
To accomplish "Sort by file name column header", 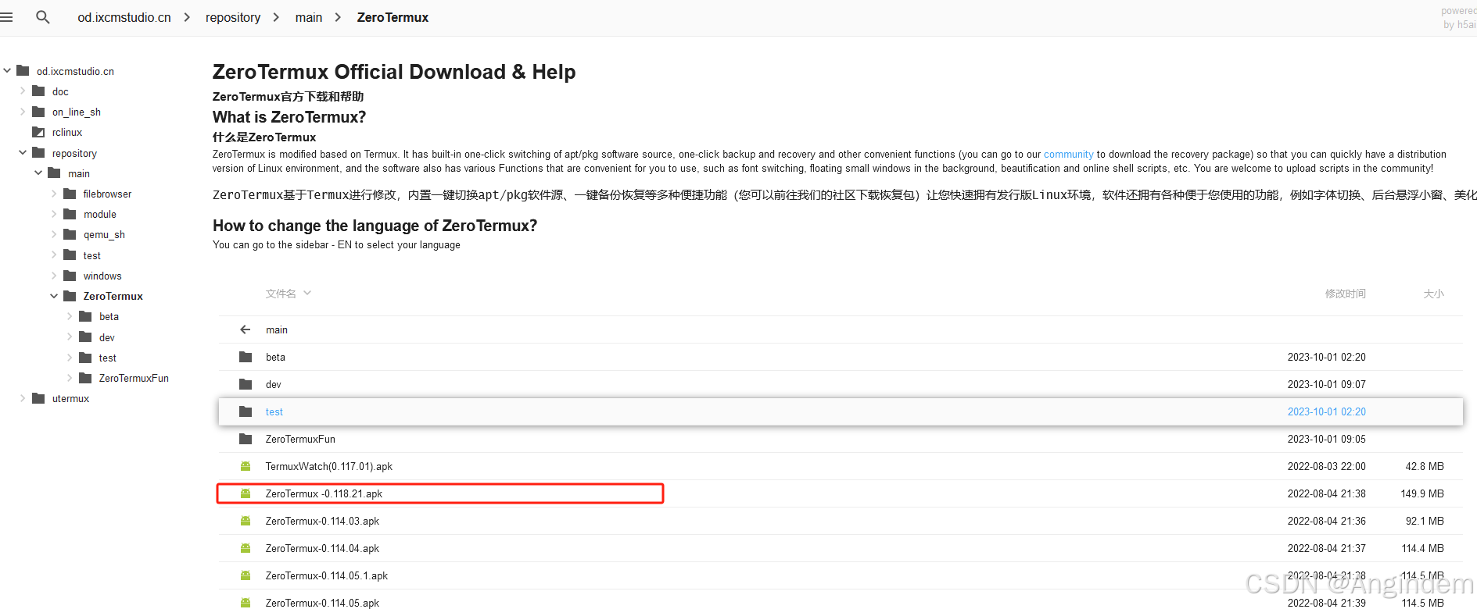I will tap(288, 294).
